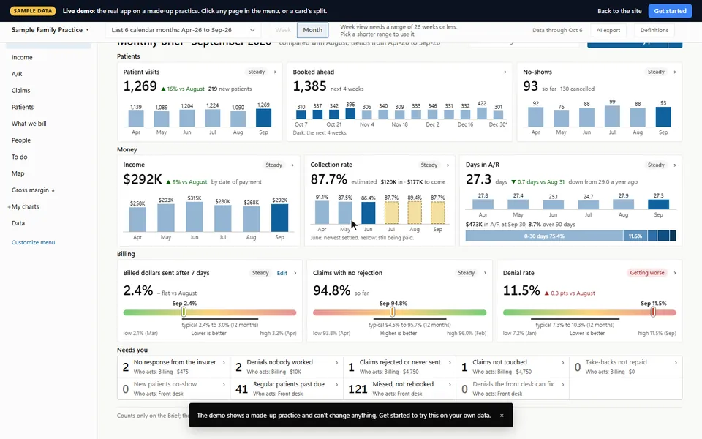Click the SAMPLE DATA badge

33,11
